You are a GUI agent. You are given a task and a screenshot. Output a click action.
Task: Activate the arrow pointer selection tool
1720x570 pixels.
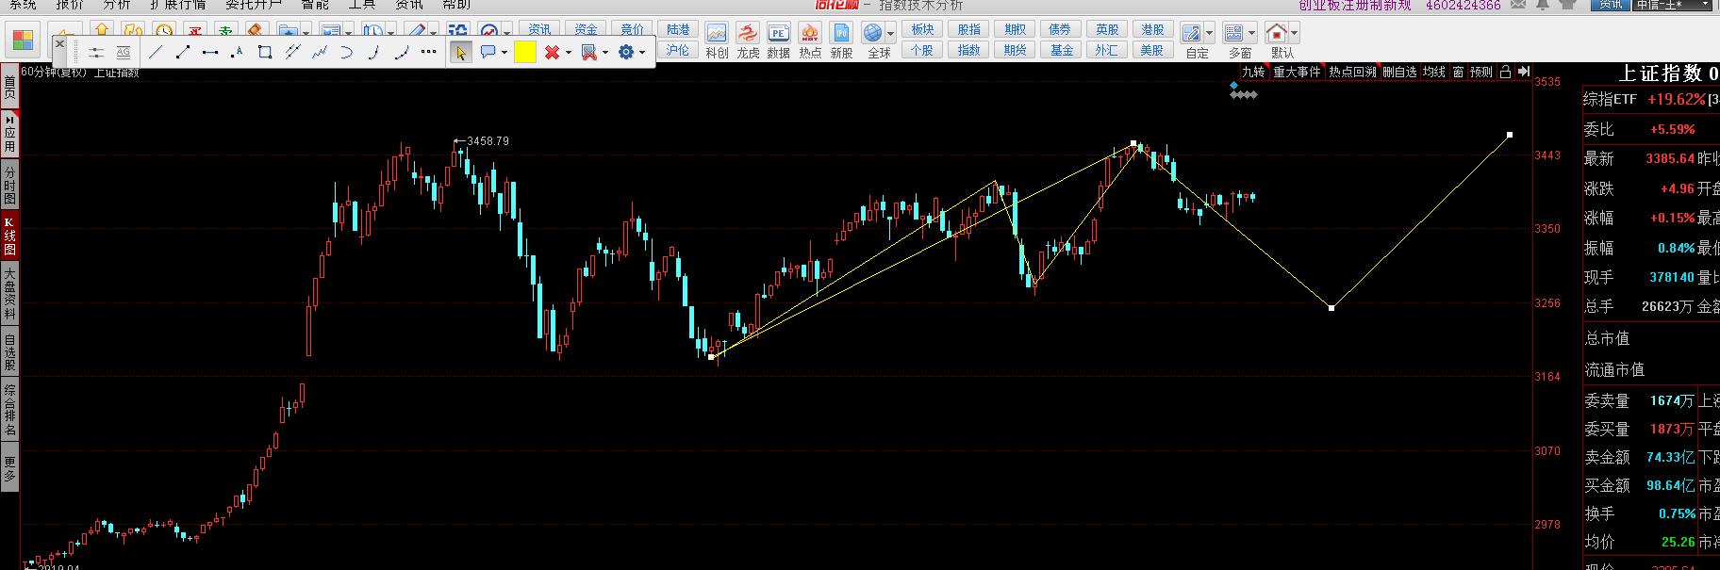[x=460, y=52]
